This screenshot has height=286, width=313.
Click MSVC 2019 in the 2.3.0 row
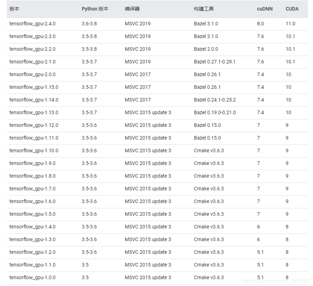[x=137, y=36]
